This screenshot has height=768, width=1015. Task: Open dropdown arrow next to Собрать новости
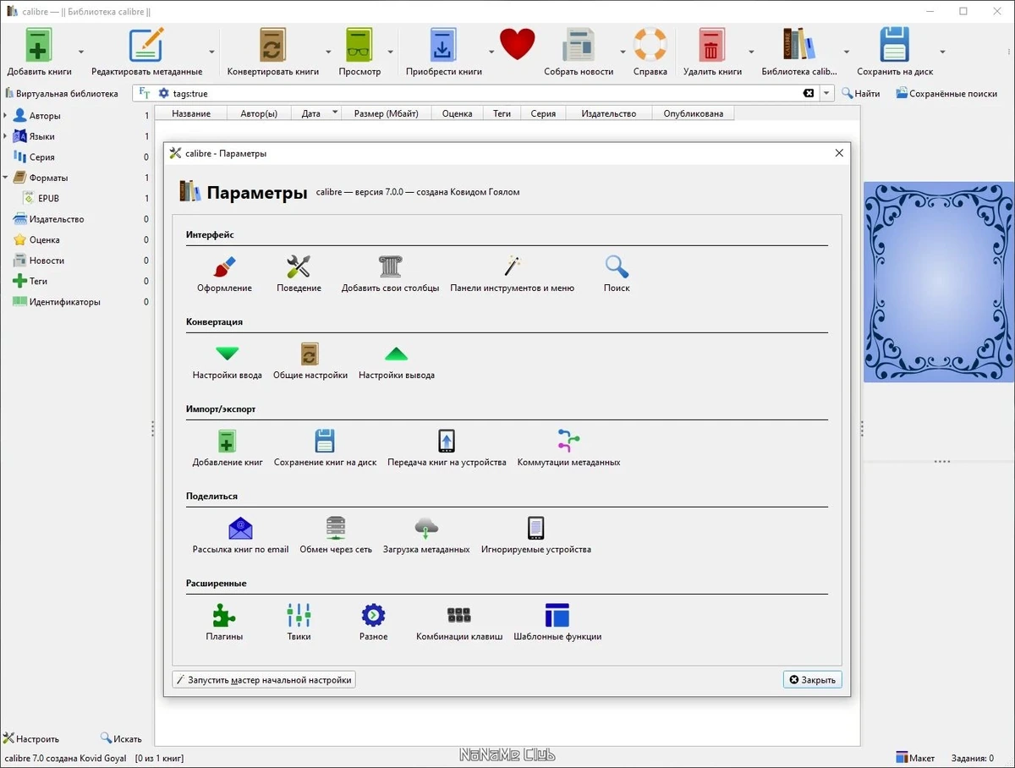click(623, 52)
